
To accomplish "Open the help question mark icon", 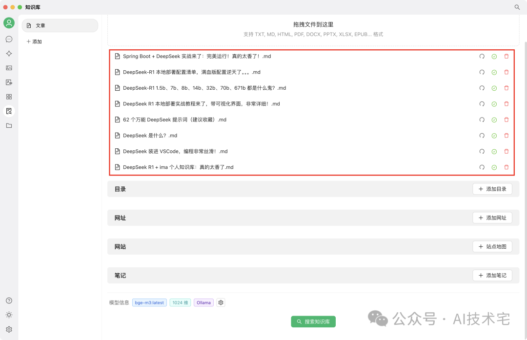I will 9,300.
